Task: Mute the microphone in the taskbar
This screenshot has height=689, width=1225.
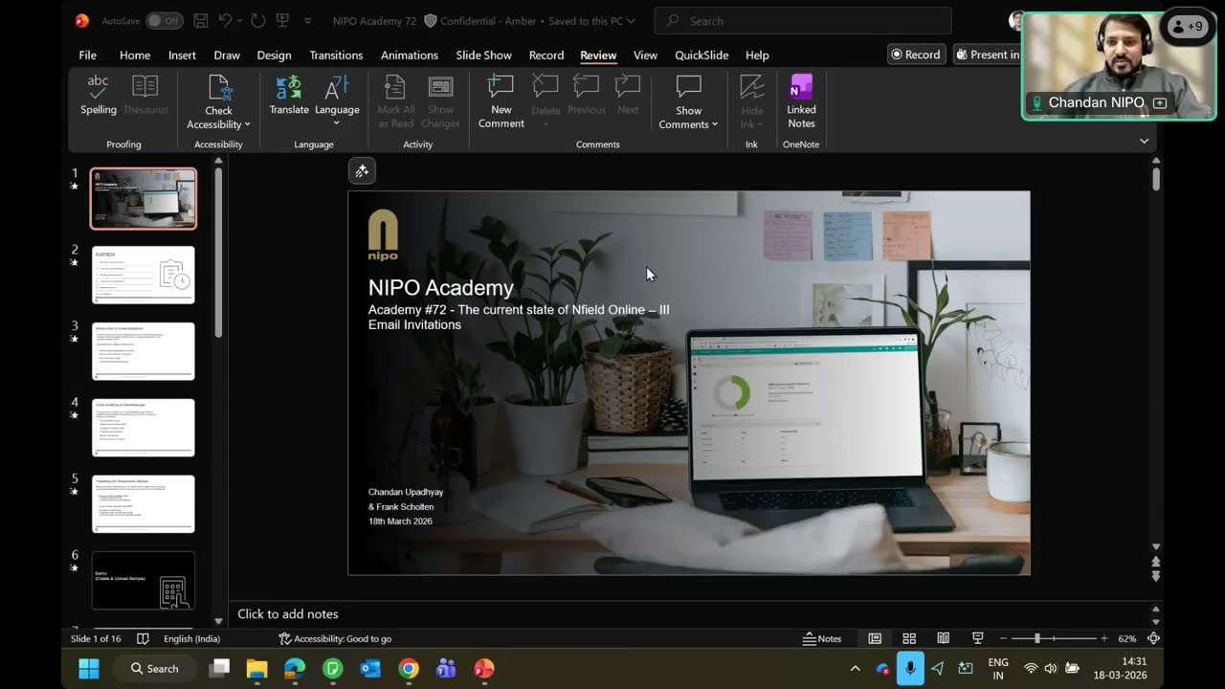Action: pyautogui.click(x=910, y=668)
